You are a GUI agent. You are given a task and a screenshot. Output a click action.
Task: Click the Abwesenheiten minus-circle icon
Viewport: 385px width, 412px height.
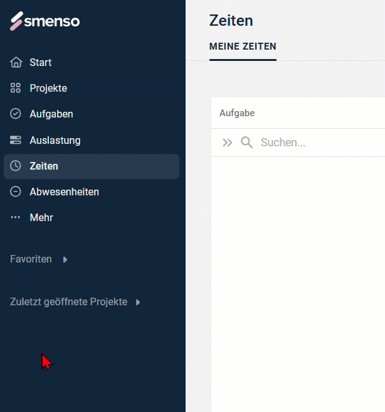tap(16, 192)
